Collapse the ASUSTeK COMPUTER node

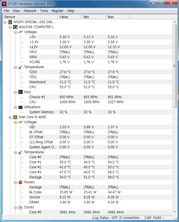click(x=10, y=27)
